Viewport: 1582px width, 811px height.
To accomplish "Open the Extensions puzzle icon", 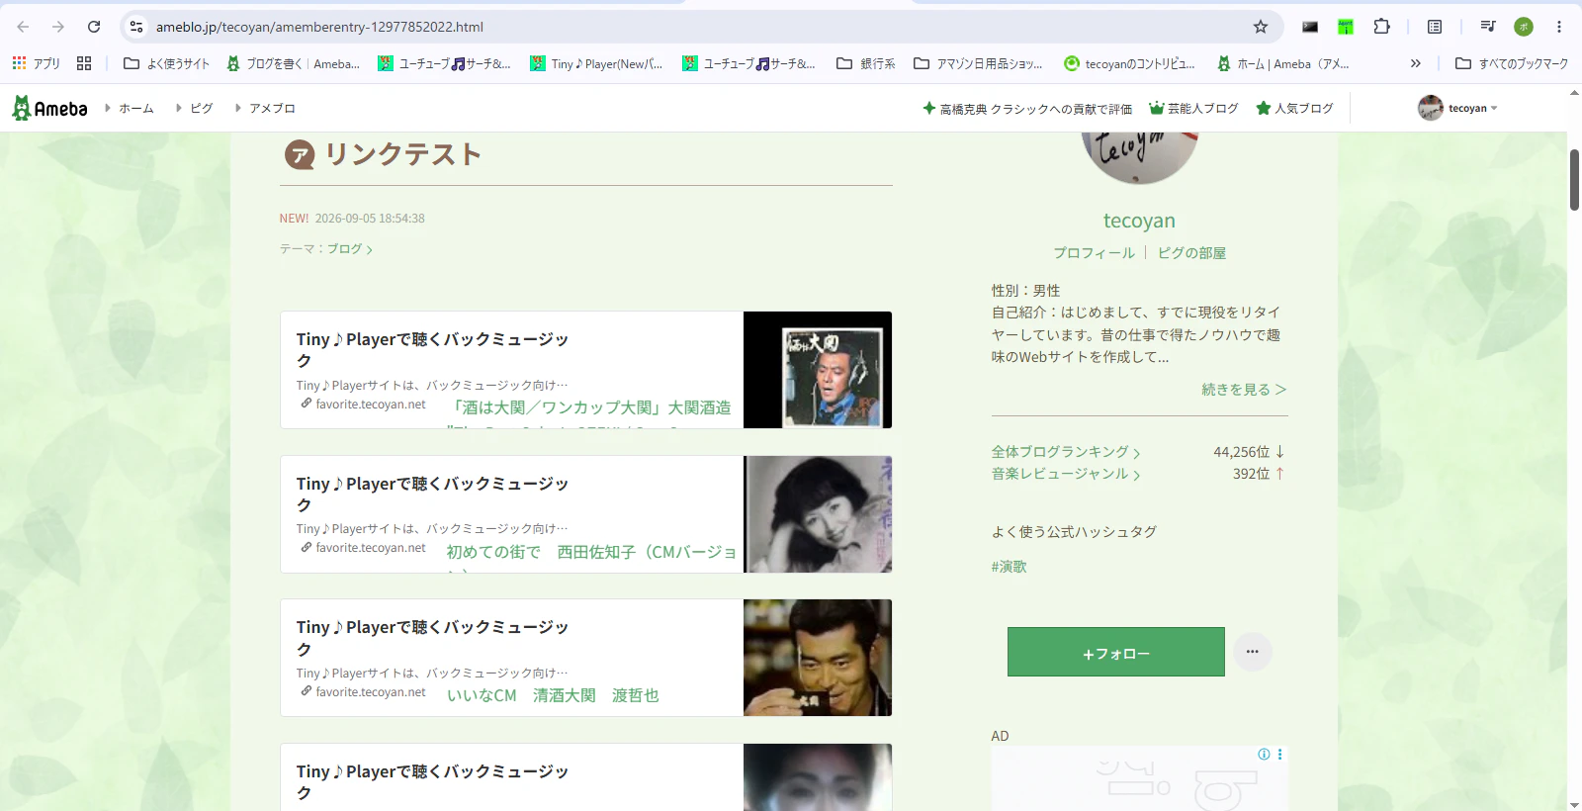I will (1382, 27).
